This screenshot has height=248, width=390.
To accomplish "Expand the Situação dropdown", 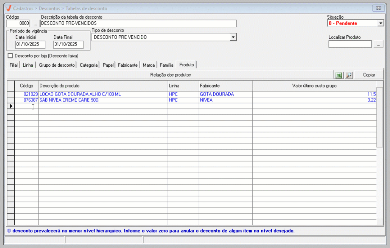I will tap(381, 23).
